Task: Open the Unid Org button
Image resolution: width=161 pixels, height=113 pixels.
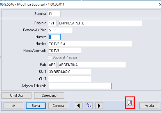Action: click(16, 96)
